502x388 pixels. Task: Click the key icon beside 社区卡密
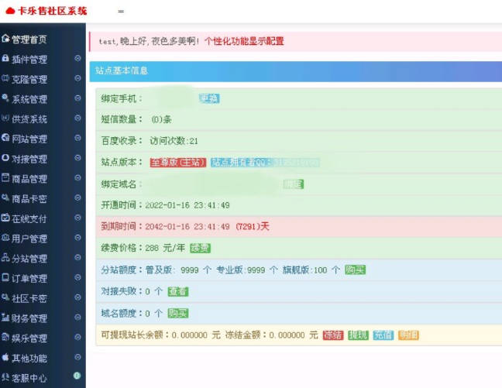pyautogui.click(x=5, y=297)
